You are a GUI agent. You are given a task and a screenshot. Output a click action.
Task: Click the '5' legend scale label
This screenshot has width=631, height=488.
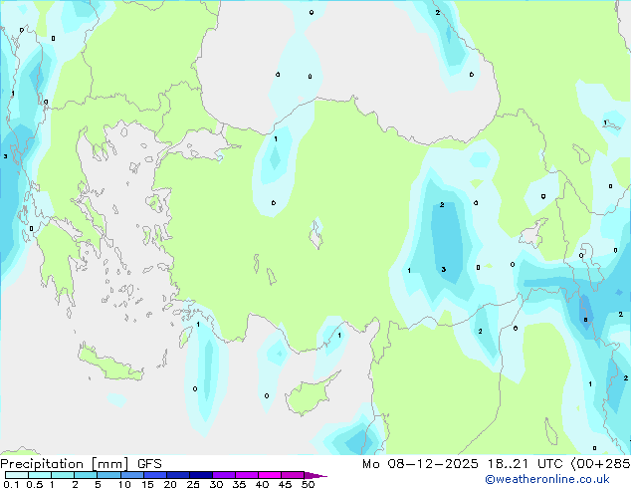[98, 484]
